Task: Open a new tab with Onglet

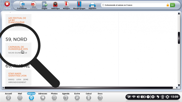Action: [x=44, y=5]
